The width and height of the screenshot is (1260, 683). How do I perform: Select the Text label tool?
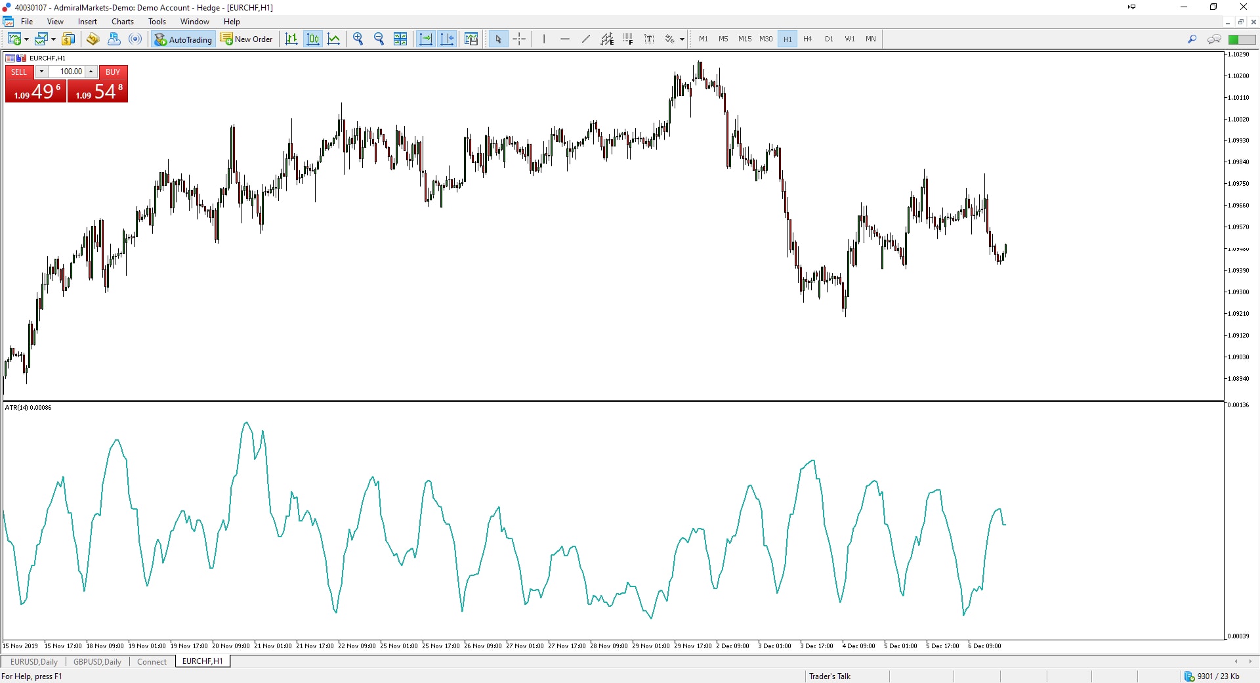click(649, 39)
